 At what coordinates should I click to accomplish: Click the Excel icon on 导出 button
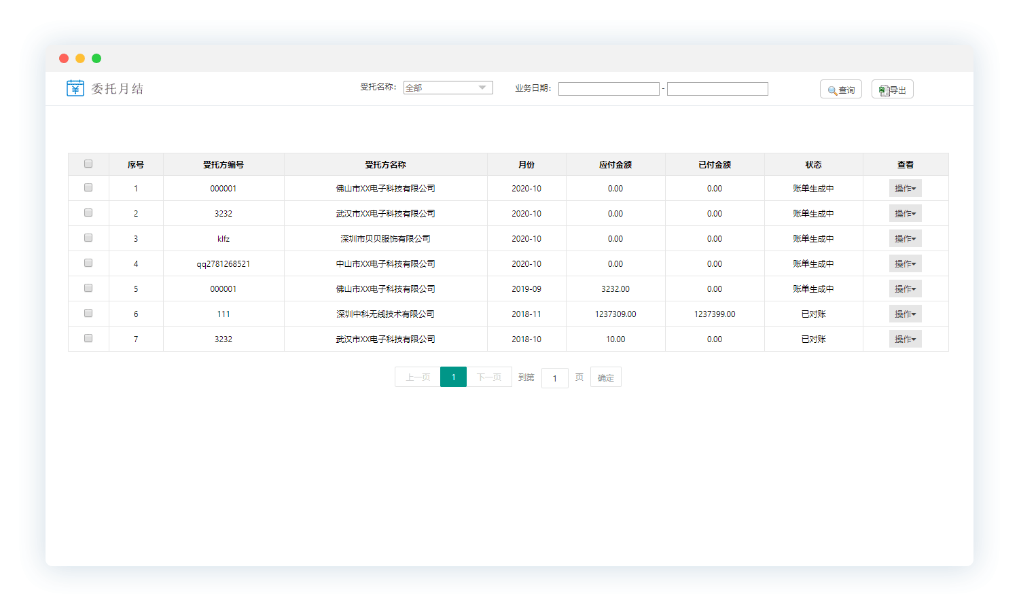(x=883, y=90)
